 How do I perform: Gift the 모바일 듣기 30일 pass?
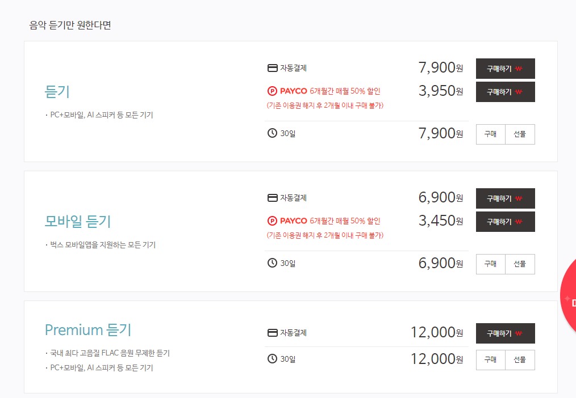pyautogui.click(x=520, y=264)
